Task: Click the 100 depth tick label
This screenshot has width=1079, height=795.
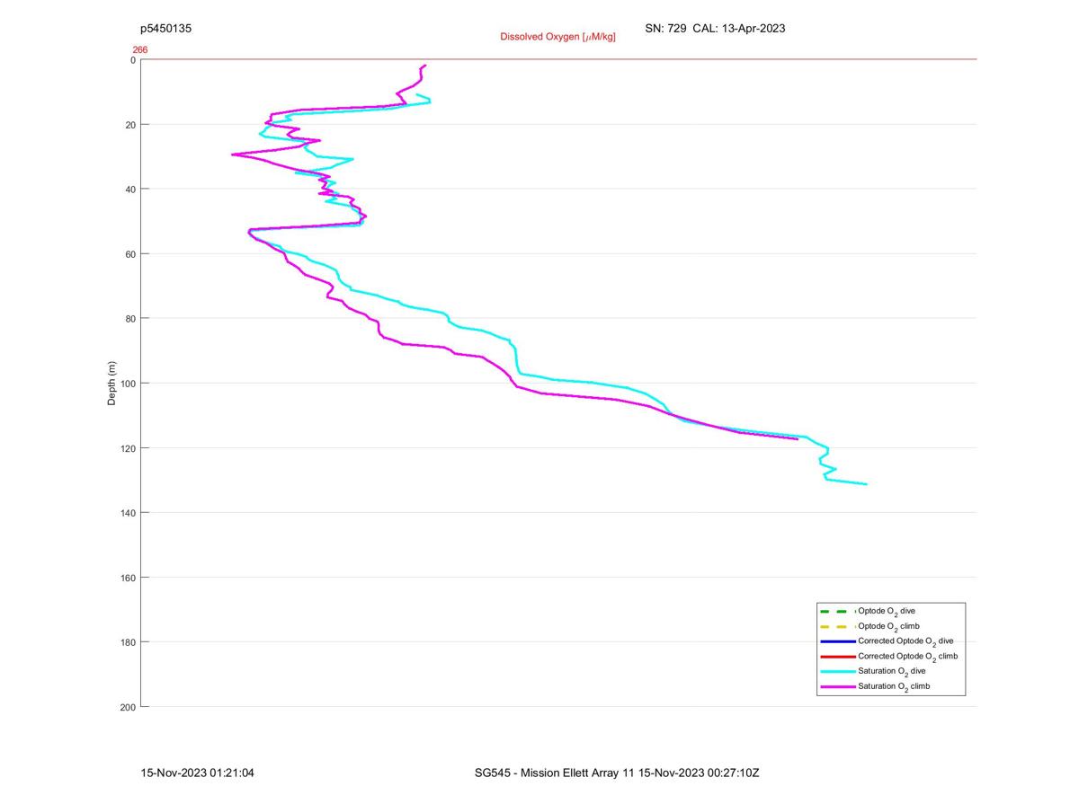Action: click(x=128, y=384)
